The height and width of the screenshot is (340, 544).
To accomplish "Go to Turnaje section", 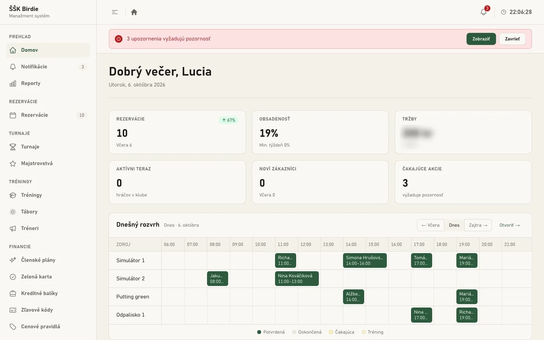I will (x=48, y=147).
